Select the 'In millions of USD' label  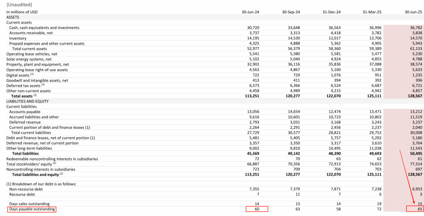coord(22,12)
